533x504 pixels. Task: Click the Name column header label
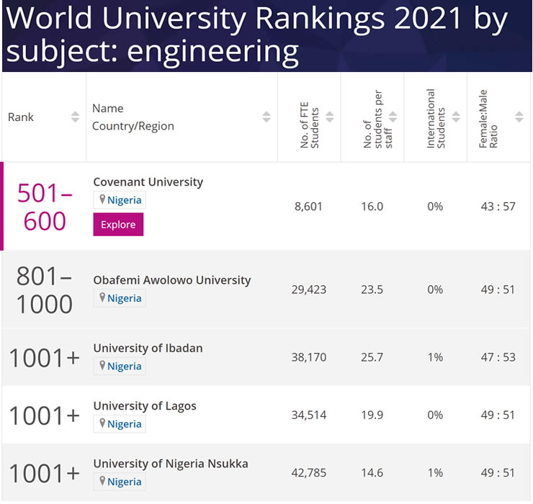(108, 109)
